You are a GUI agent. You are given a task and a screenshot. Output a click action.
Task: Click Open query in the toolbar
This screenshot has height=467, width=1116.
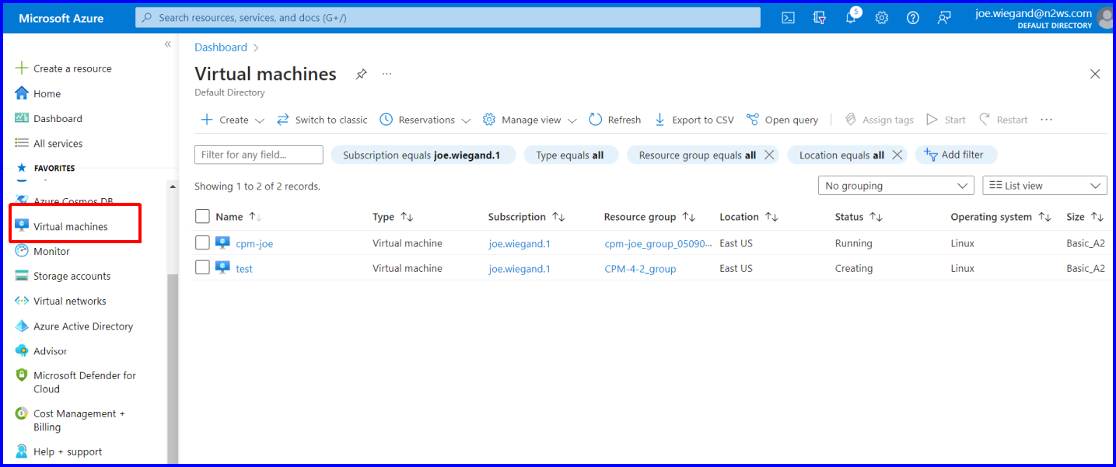tap(782, 120)
